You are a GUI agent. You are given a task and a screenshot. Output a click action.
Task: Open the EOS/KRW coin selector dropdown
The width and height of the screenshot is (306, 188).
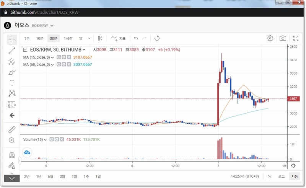coord(52,26)
